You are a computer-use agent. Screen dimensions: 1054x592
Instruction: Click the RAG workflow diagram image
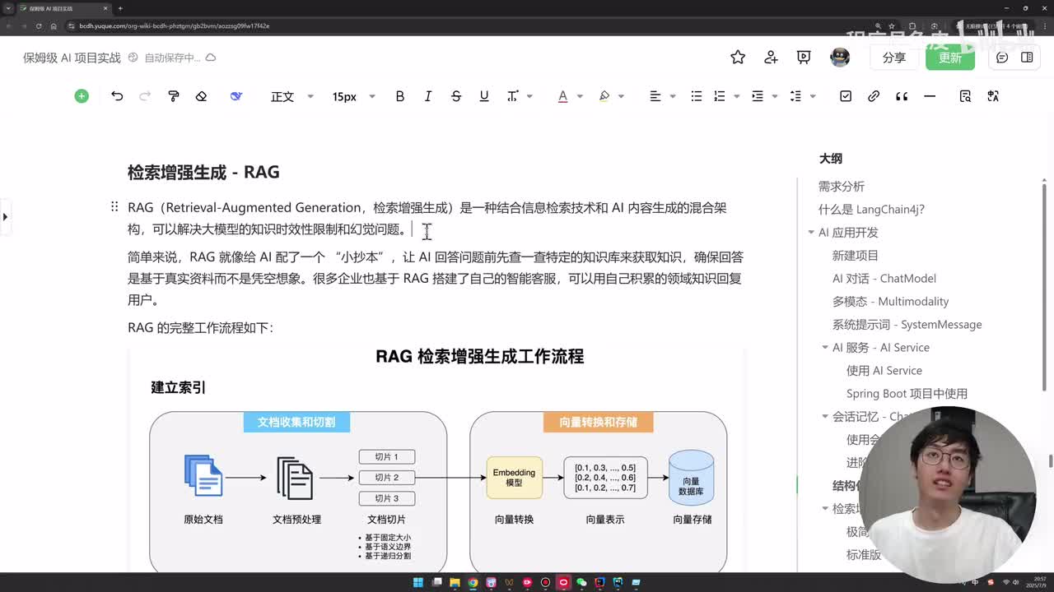tap(437, 459)
